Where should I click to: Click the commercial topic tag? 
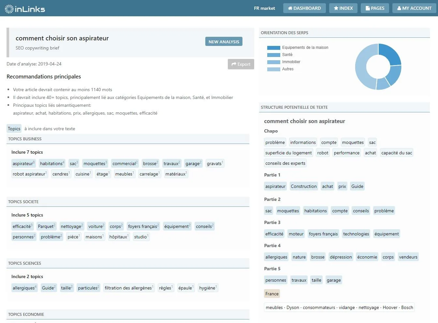pos(125,163)
